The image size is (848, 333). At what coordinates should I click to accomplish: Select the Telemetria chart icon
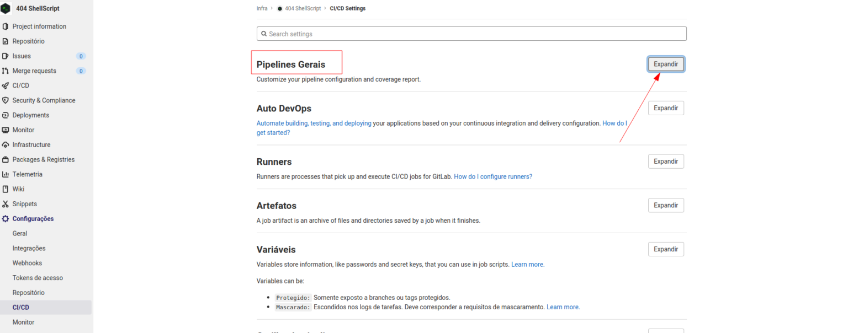tap(6, 174)
